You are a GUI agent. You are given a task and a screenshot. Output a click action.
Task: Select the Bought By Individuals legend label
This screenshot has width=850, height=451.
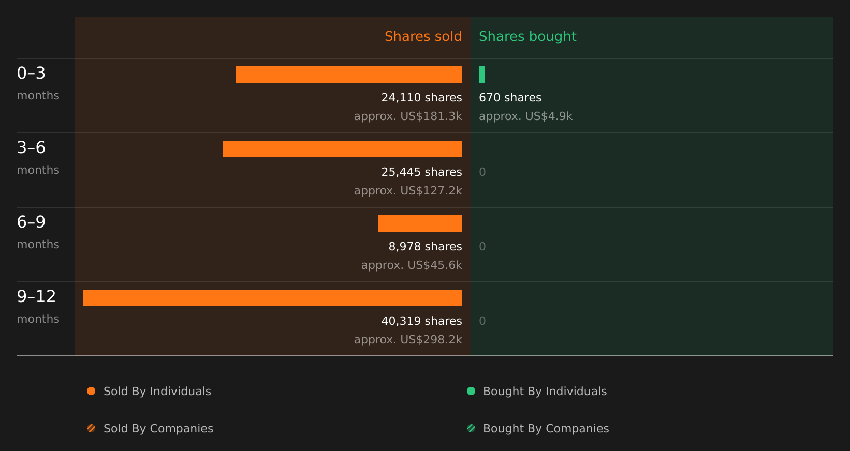545,392
